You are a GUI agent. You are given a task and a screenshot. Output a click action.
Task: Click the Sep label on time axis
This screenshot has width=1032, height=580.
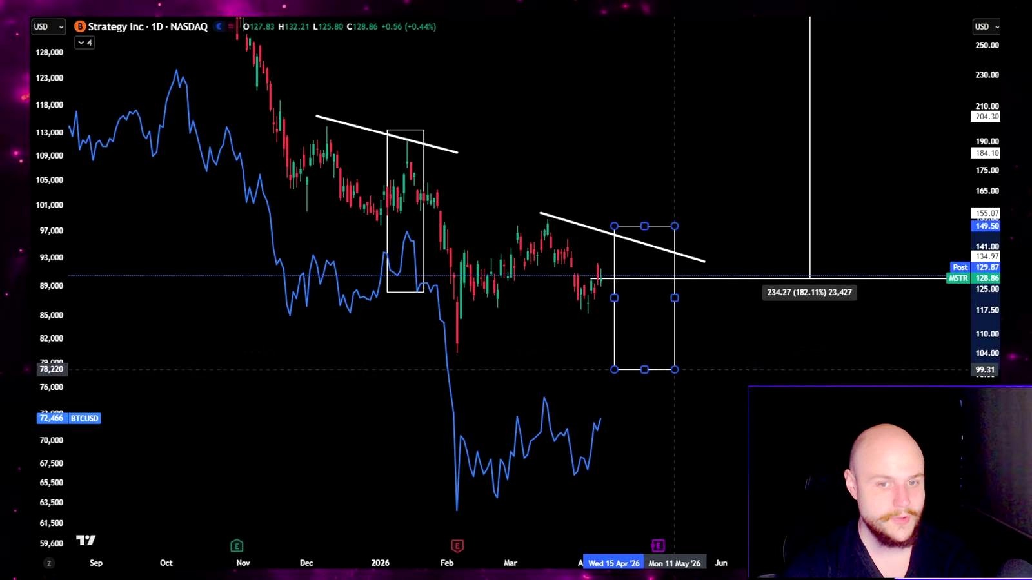(96, 563)
